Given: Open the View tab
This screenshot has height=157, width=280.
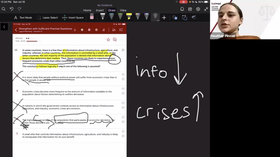Looking at the screenshot, I should pyautogui.click(x=123, y=10).
